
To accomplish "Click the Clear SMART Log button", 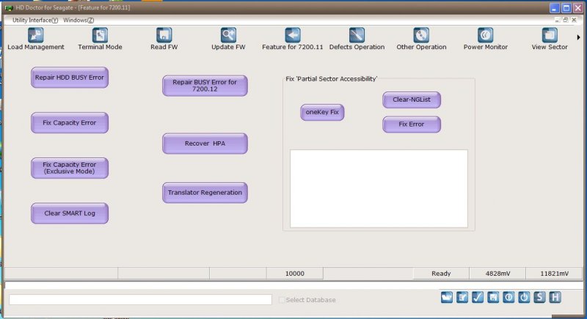I will 70,214.
